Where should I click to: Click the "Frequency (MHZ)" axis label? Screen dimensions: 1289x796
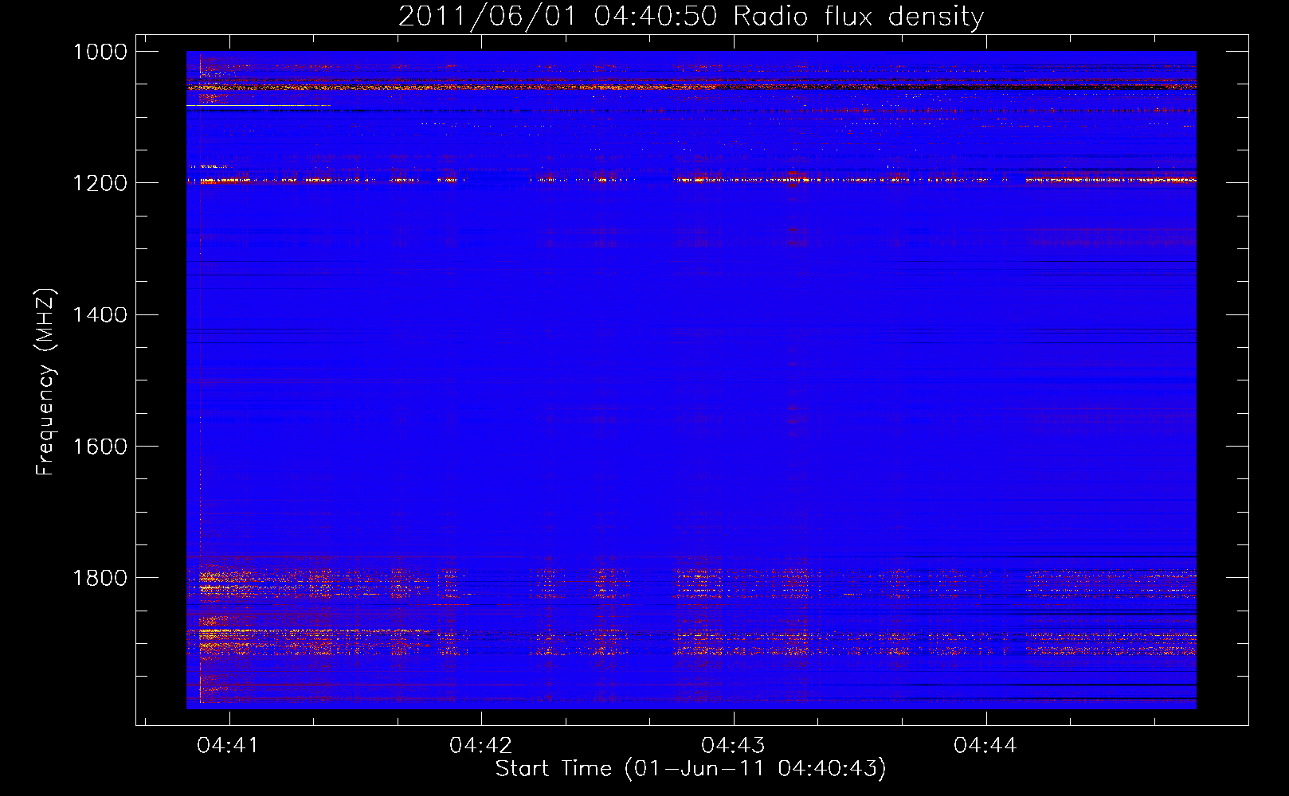[x=45, y=382]
